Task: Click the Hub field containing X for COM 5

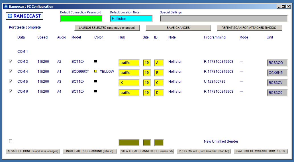Action: tap(129, 83)
